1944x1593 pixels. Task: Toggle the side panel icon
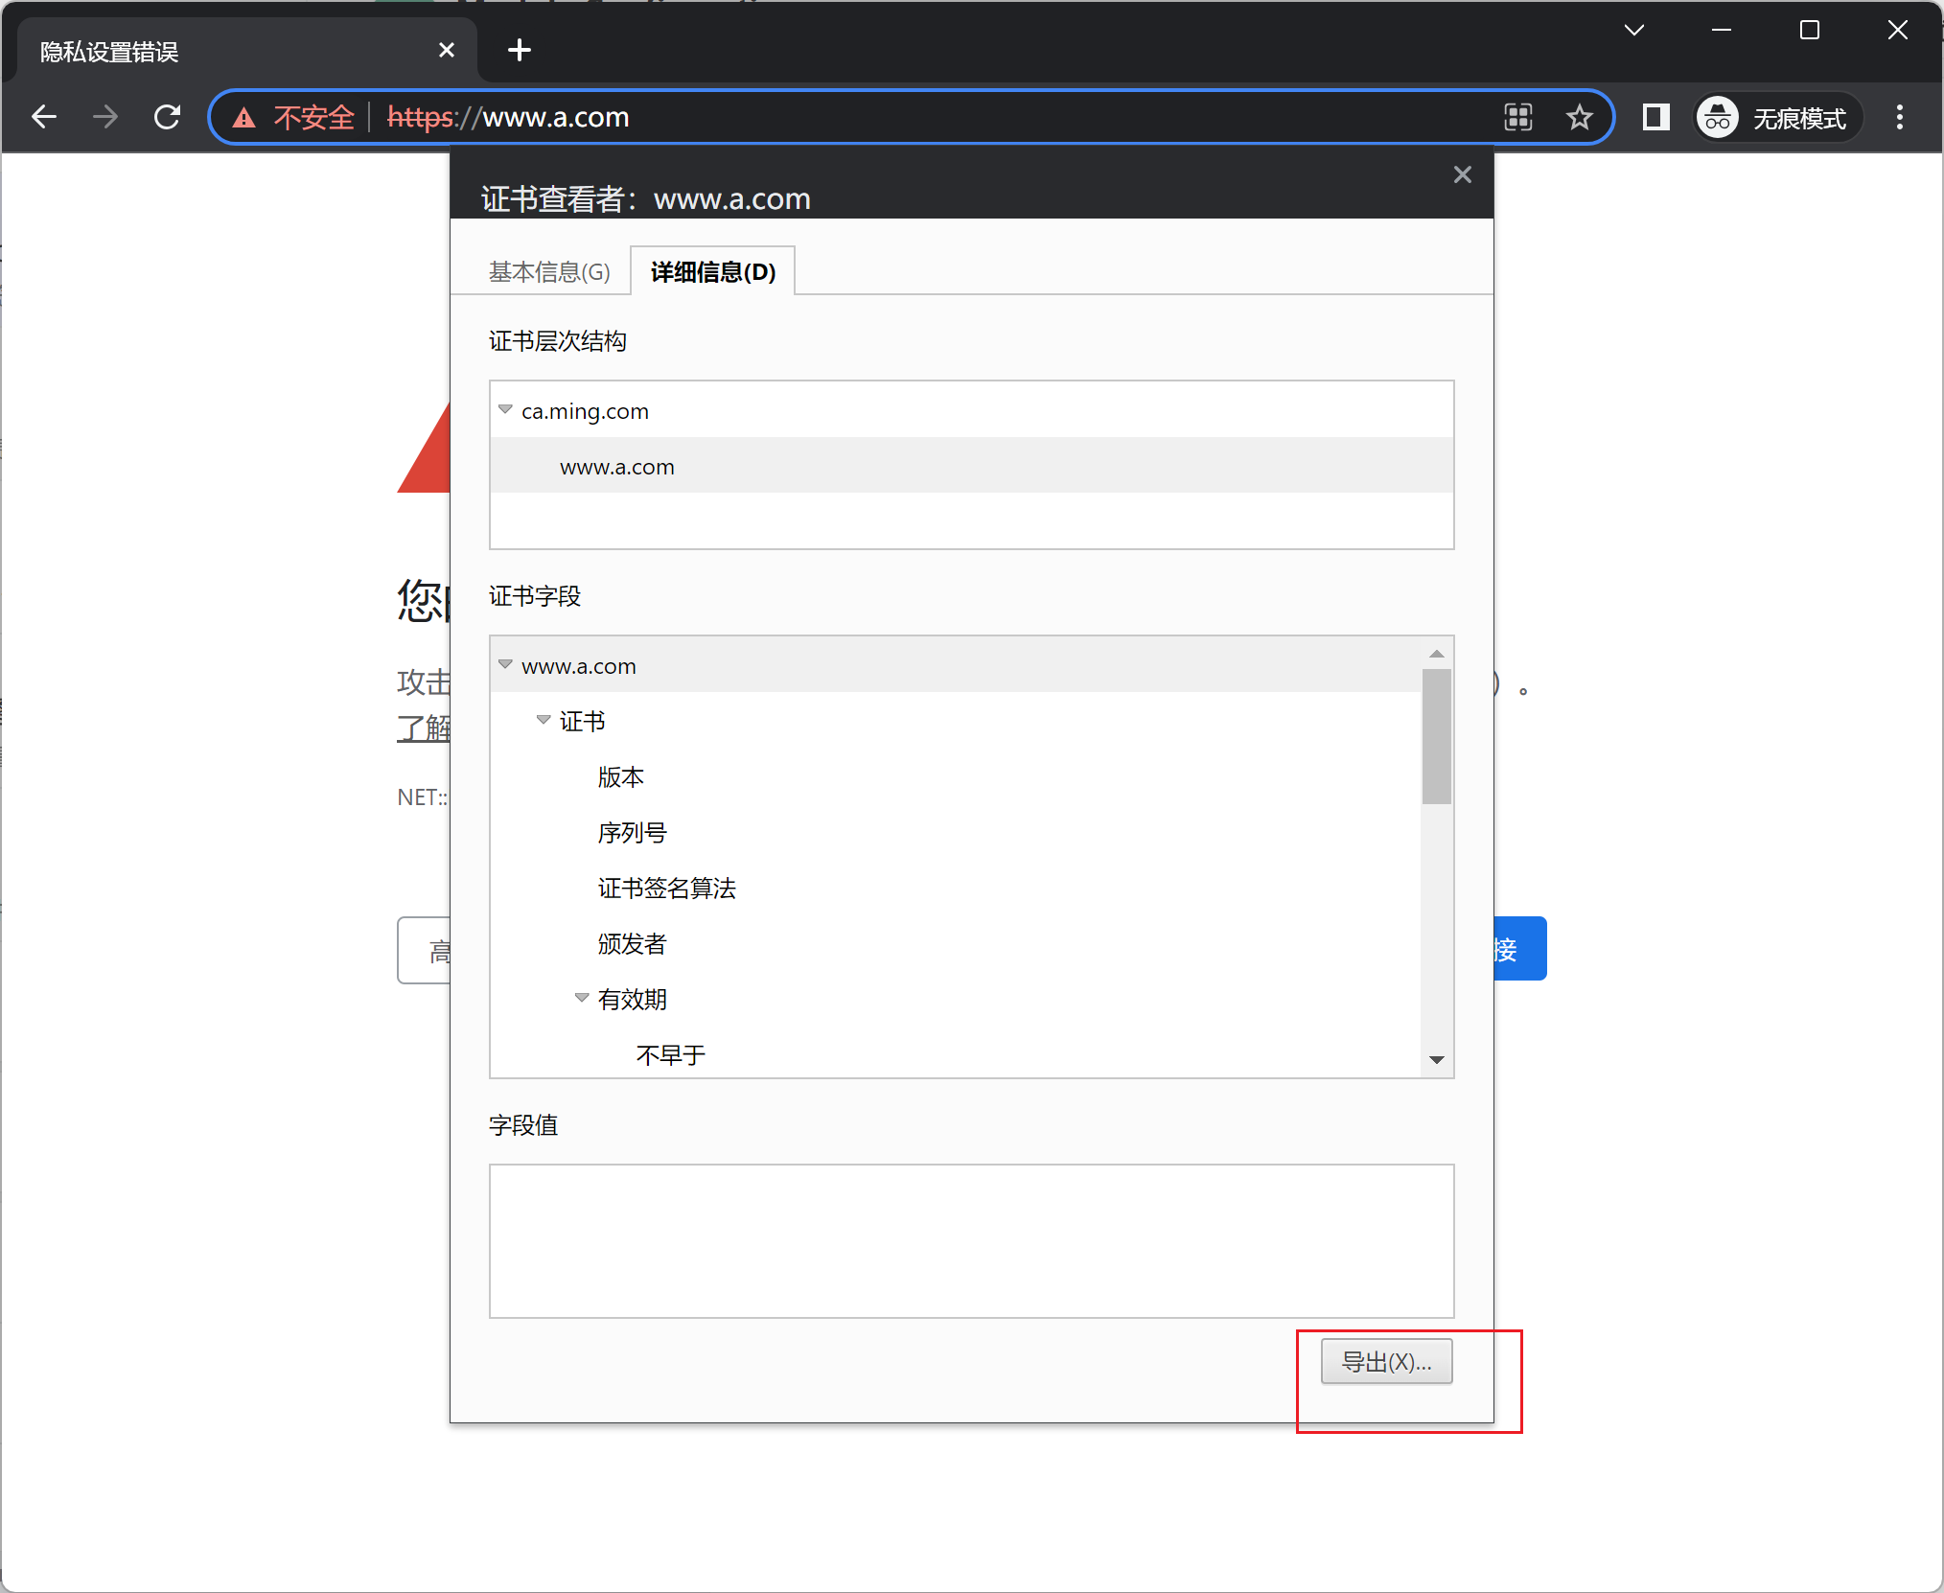[1655, 117]
